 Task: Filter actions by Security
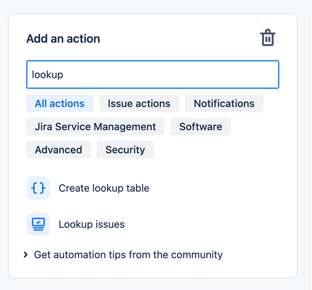[x=125, y=149]
